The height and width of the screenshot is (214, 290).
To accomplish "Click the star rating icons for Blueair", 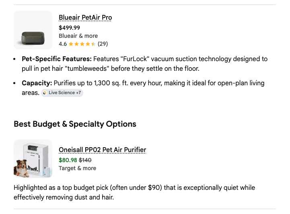I will pyautogui.click(x=82, y=44).
